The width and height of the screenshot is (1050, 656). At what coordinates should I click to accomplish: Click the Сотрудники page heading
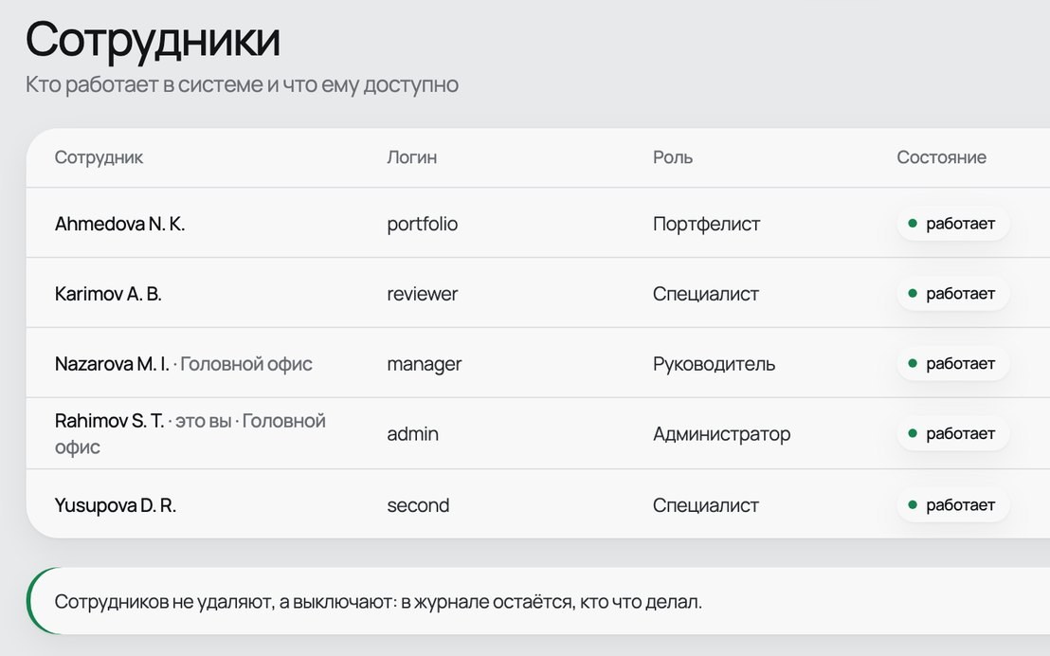click(153, 40)
